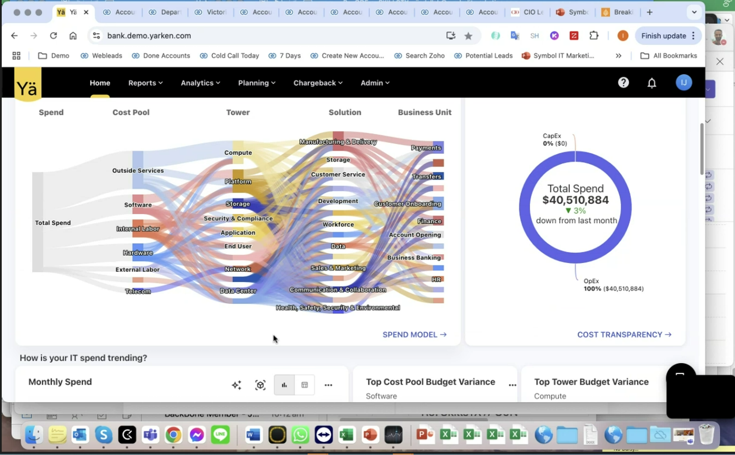Open the help question mark icon
Screen dimensions: 735x455
(623, 82)
